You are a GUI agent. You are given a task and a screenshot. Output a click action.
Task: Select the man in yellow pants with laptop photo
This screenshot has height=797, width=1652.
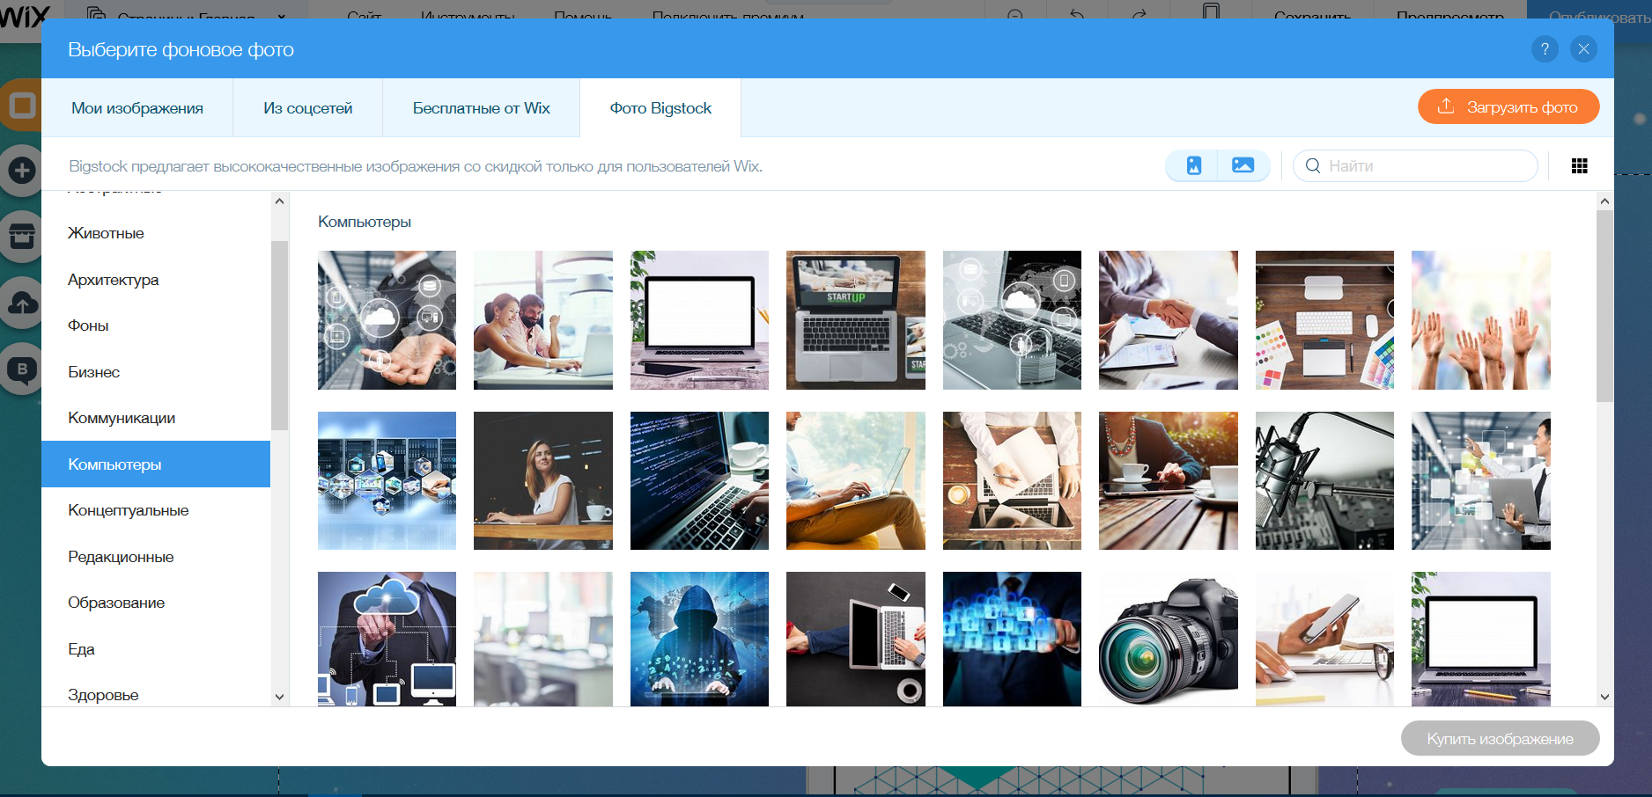click(x=856, y=480)
